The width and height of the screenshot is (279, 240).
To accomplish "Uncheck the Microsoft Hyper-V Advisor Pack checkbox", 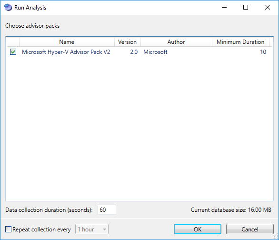I will coord(13,52).
